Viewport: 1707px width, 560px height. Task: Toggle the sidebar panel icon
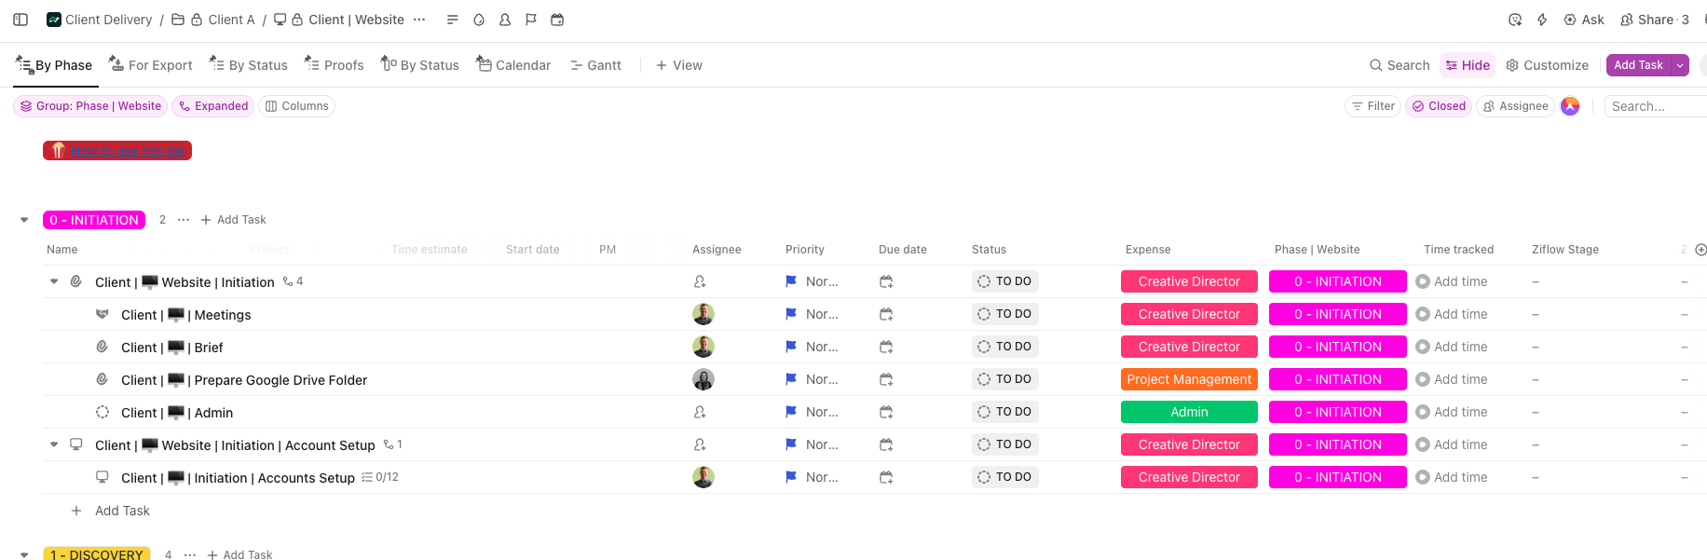tap(20, 20)
